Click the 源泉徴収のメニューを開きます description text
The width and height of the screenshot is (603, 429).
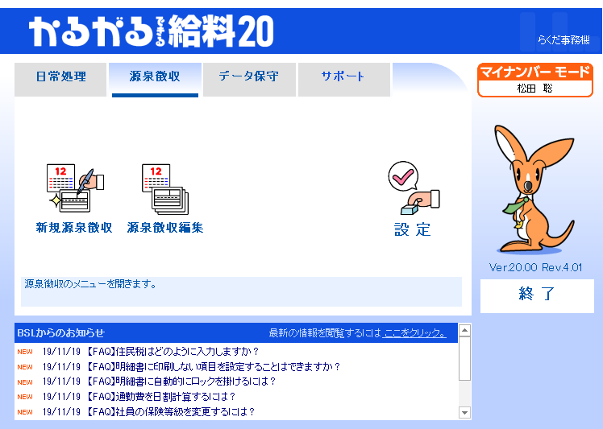coord(90,284)
